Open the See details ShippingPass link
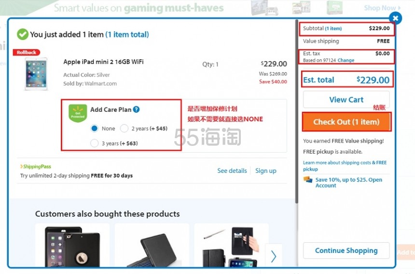This screenshot has height=274, width=415. [232, 170]
